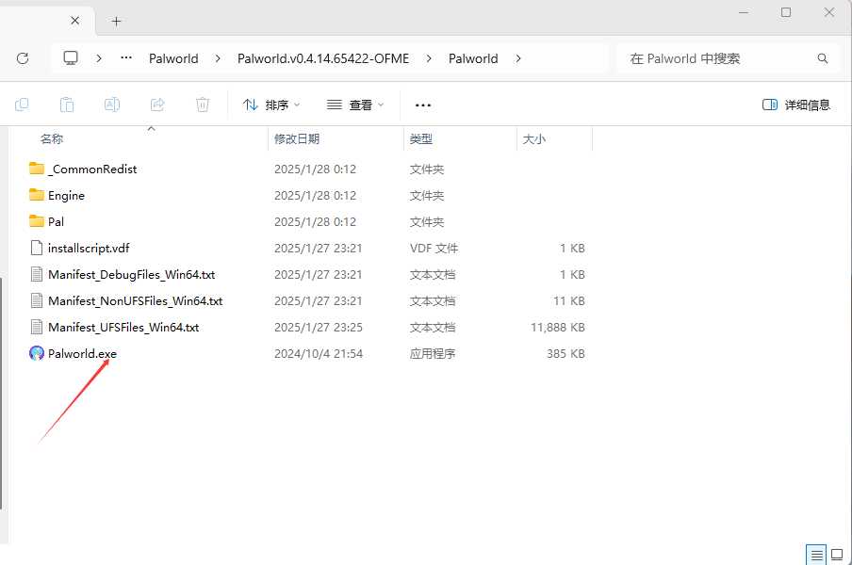This screenshot has height=565, width=852.
Task: Select the Pal folder icon
Action: (37, 221)
